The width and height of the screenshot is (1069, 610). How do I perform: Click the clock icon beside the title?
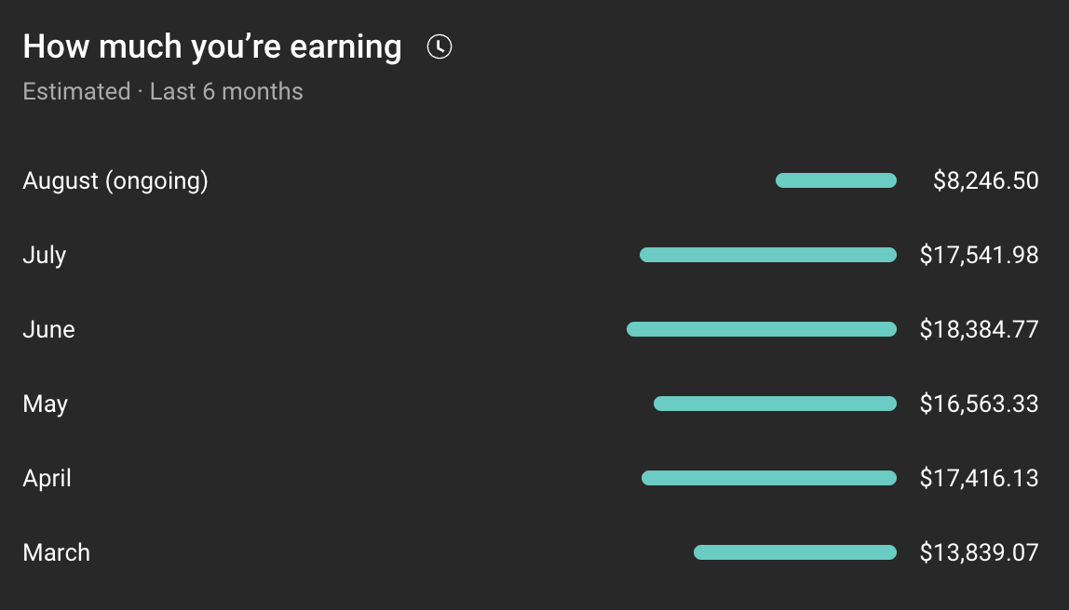439,46
